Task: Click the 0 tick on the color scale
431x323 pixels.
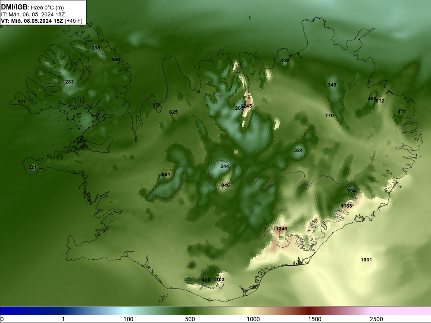Action: (x=2, y=319)
